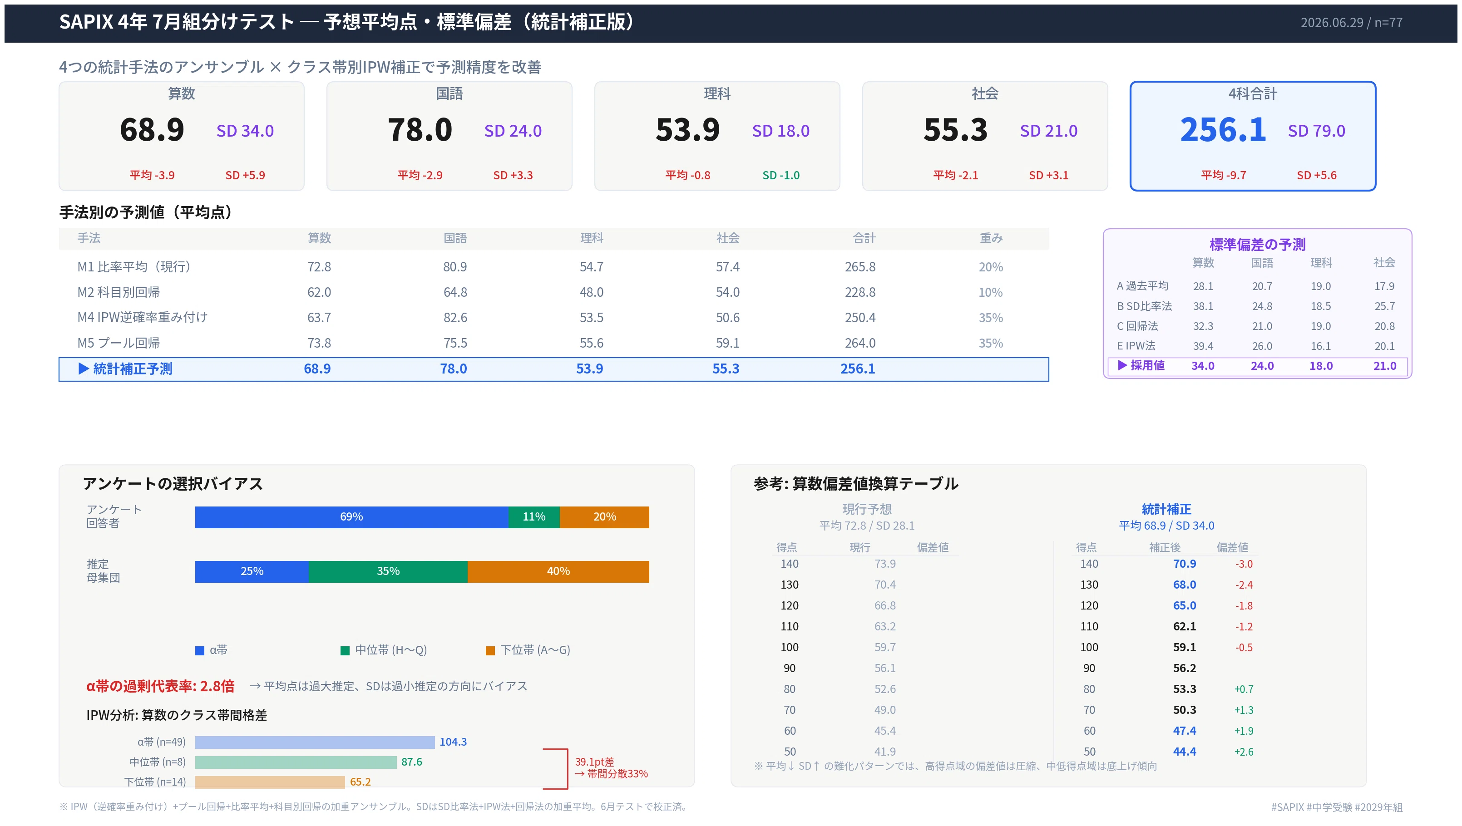Click the blue α帯 legend square

pos(200,650)
